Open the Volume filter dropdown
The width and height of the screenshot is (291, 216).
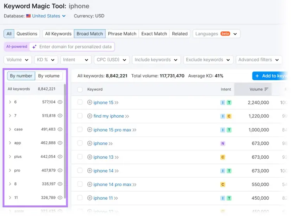pyautogui.click(x=17, y=60)
